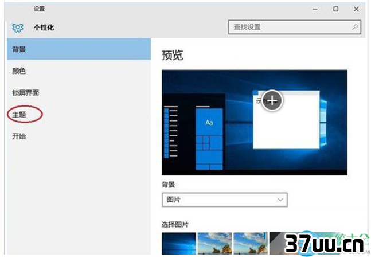
Task: Click the 查找设置 search field
Action: tap(295, 27)
